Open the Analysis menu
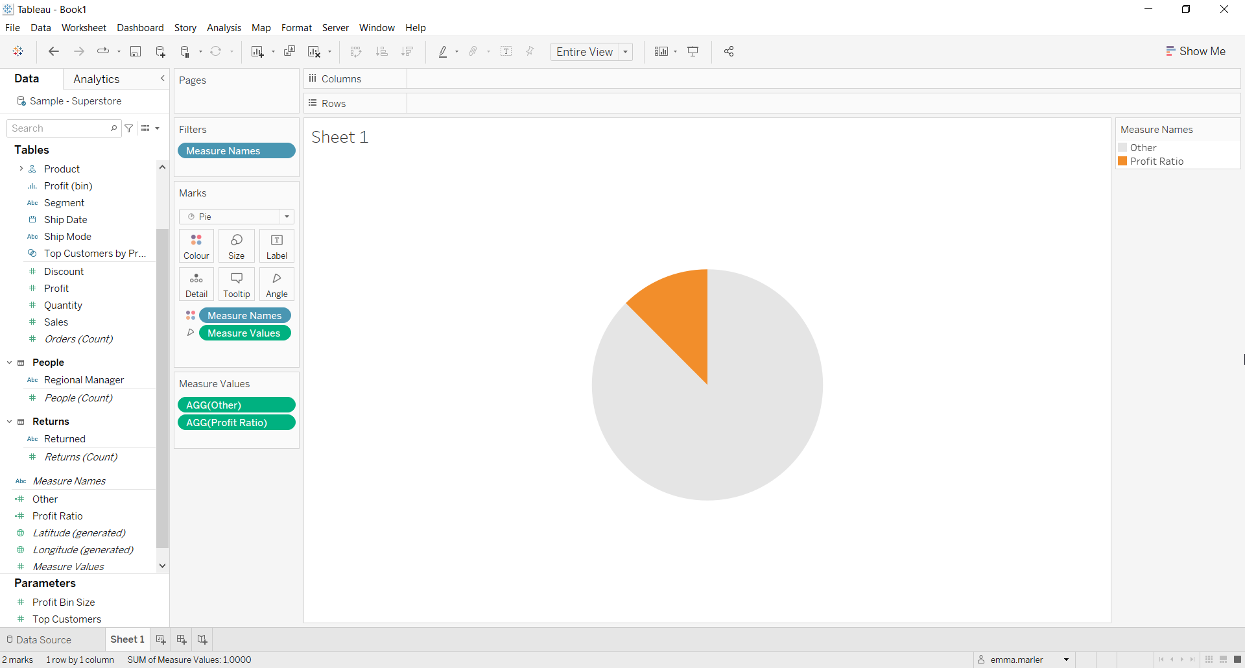This screenshot has width=1245, height=668. (224, 28)
